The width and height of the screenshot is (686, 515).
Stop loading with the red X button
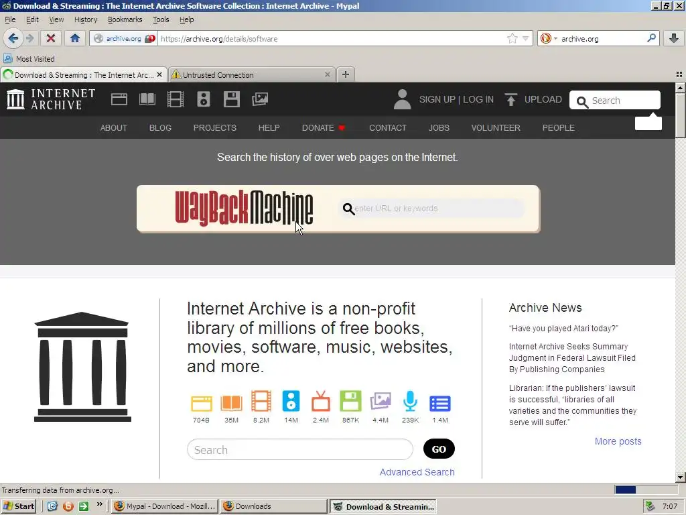[51, 38]
